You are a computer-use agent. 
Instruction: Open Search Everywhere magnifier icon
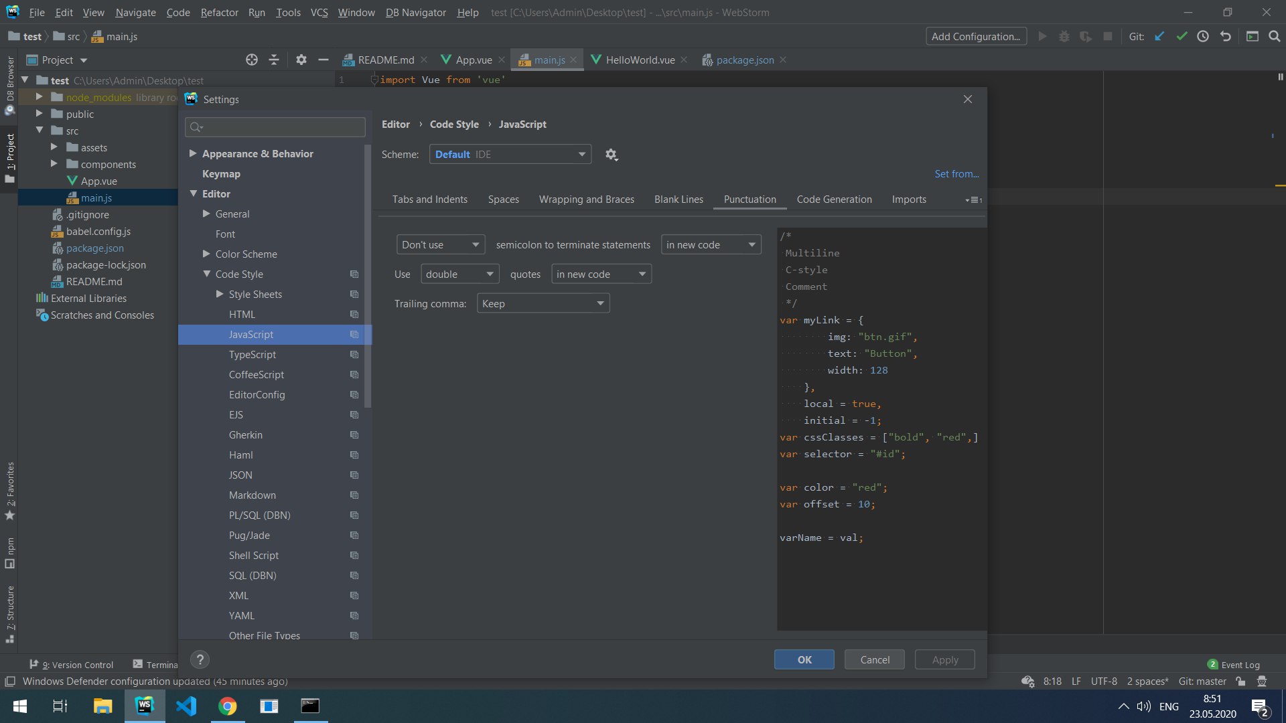[1275, 37]
